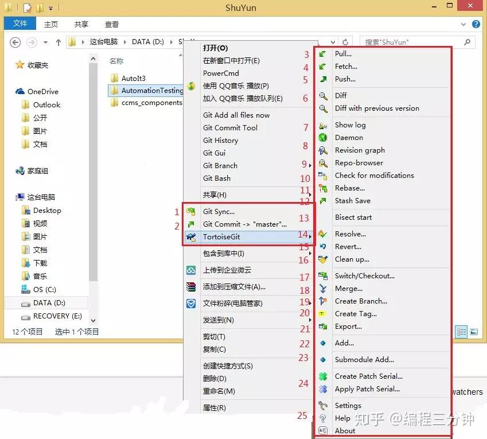The width and height of the screenshot is (487, 439).
Task: Click the Resolve icon
Action: coord(322,234)
